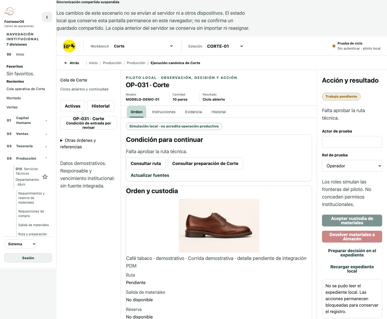387x319 pixels.
Task: Click Preparar decisión en el expediente
Action: [352, 253]
